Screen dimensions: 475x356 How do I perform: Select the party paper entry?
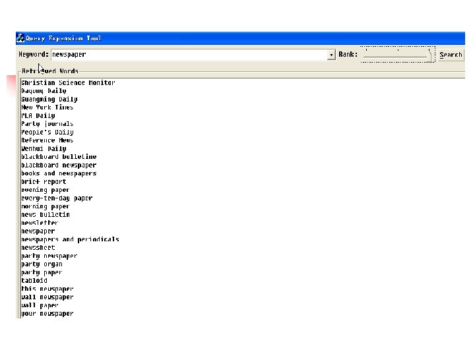click(42, 272)
